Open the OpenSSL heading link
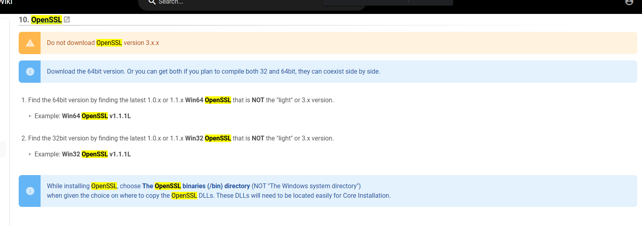Viewport: 642px width, 226px height. pos(47,19)
